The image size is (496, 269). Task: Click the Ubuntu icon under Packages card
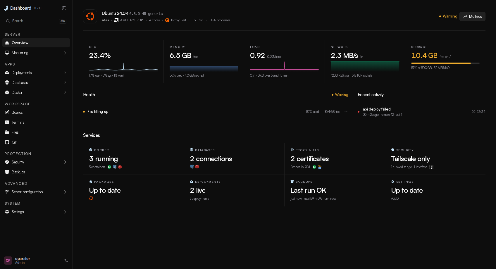(91, 198)
